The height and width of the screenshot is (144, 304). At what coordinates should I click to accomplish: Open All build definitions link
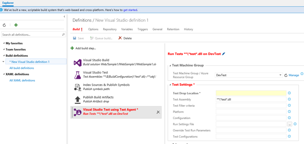[x=22, y=68]
